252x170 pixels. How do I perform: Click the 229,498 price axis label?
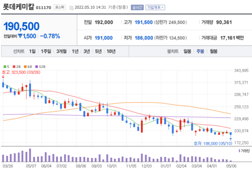(x=241, y=119)
